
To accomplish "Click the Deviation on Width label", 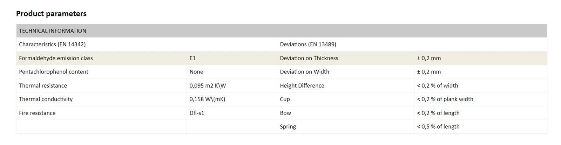I will (304, 72).
